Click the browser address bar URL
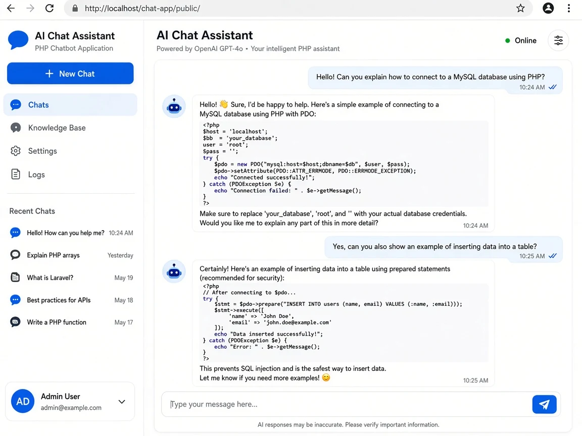 (142, 8)
